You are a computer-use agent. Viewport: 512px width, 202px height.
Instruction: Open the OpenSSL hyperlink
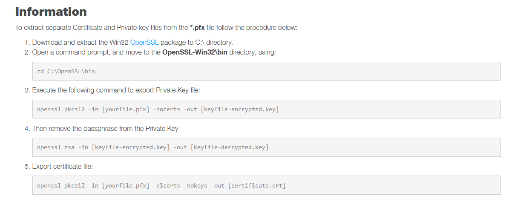click(144, 43)
